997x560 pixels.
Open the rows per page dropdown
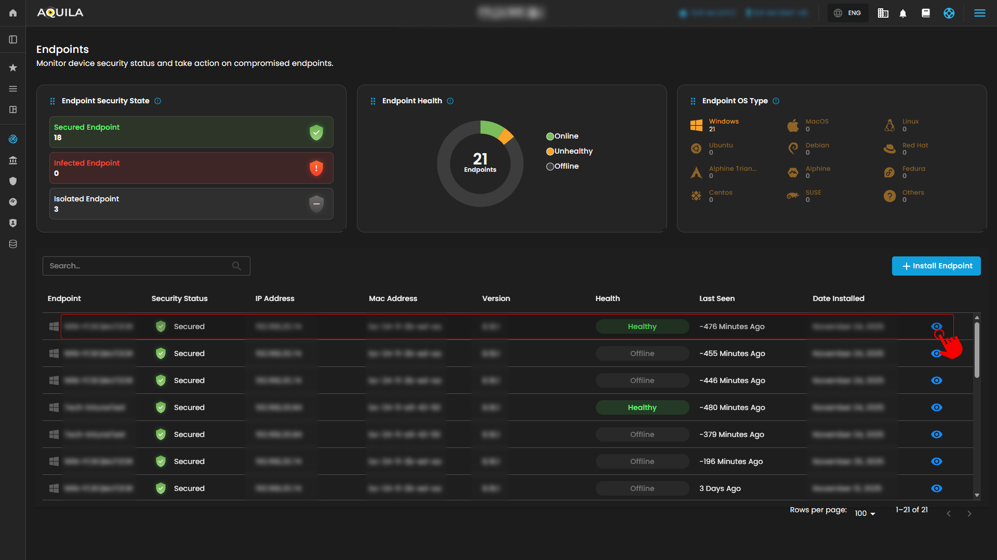tap(865, 513)
